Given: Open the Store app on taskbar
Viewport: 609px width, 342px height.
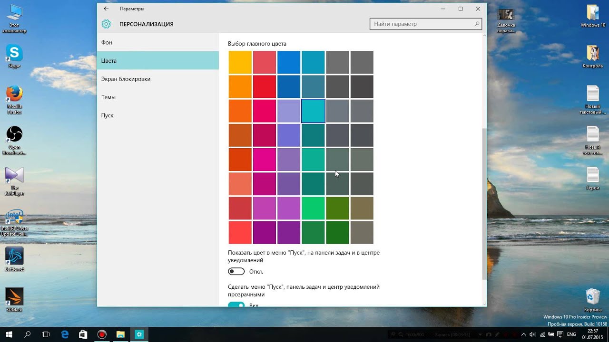Looking at the screenshot, I should click(83, 334).
